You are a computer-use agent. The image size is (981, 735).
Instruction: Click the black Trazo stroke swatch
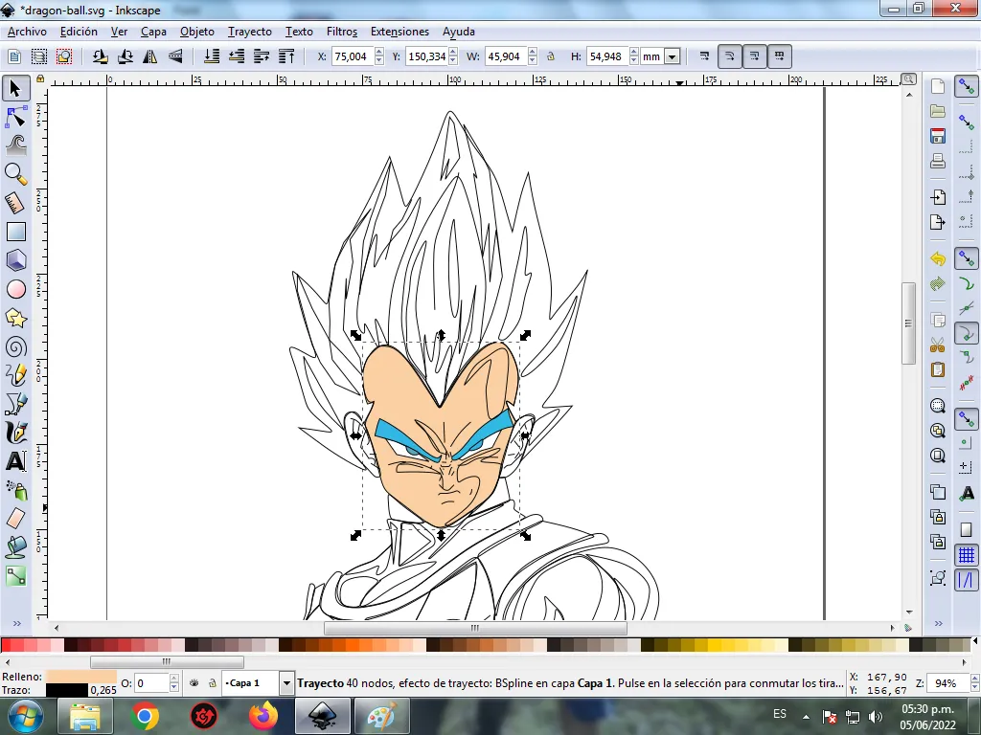pos(67,690)
